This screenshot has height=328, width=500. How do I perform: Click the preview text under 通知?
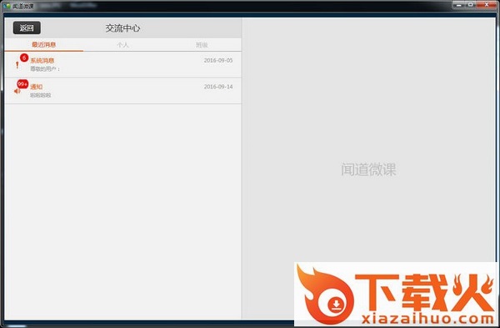tap(41, 95)
